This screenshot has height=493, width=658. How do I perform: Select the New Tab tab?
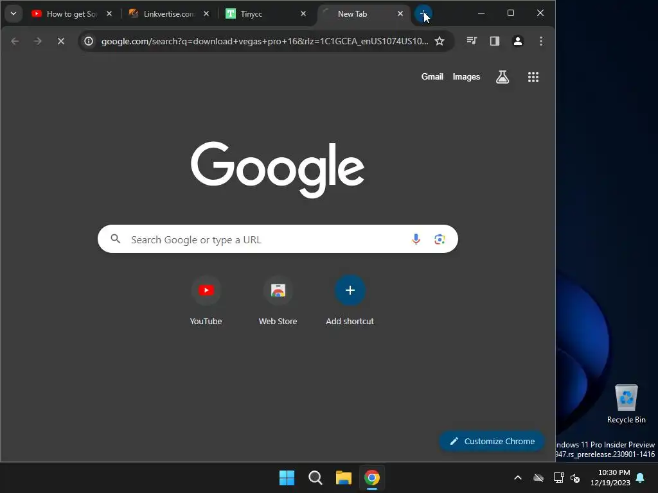point(364,14)
